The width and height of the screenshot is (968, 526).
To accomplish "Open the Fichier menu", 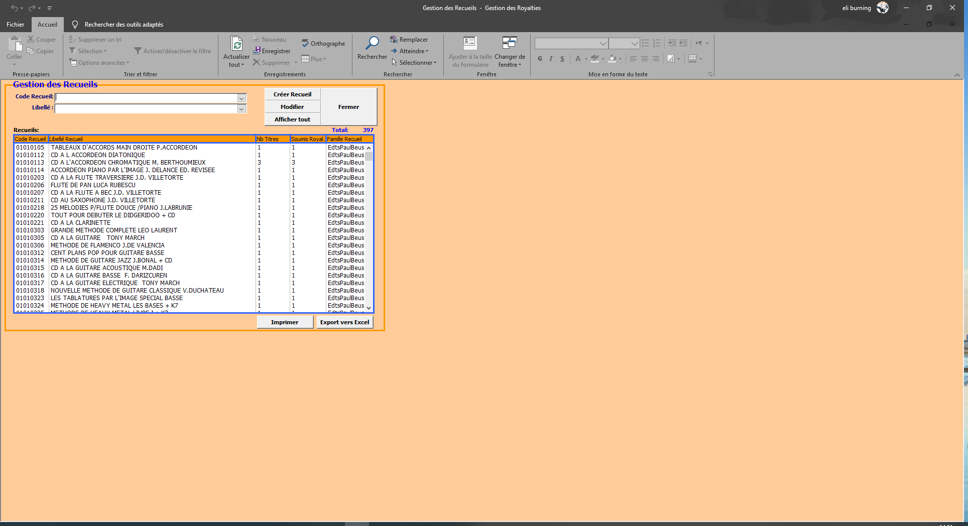I will tap(15, 24).
